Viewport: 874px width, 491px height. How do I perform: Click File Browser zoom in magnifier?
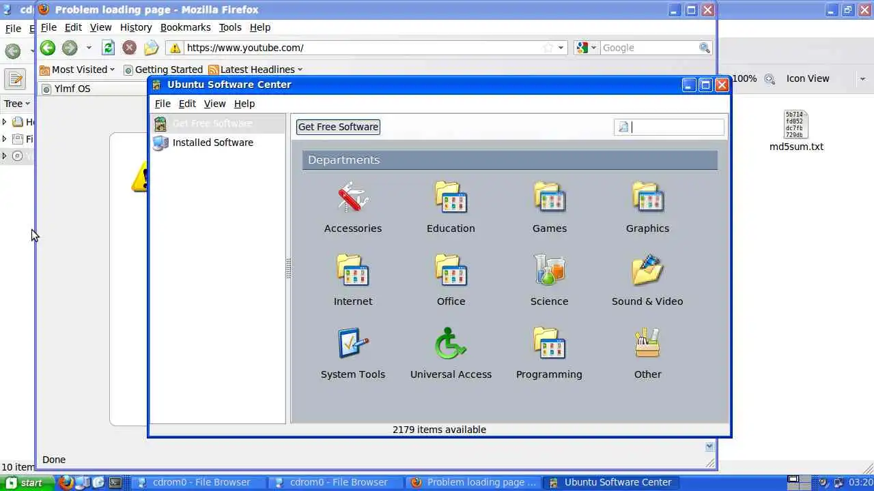[770, 78]
